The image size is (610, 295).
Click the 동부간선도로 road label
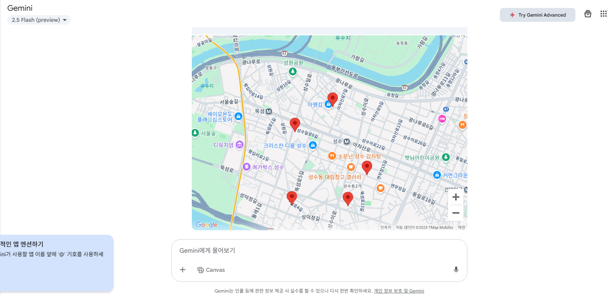coord(344,71)
